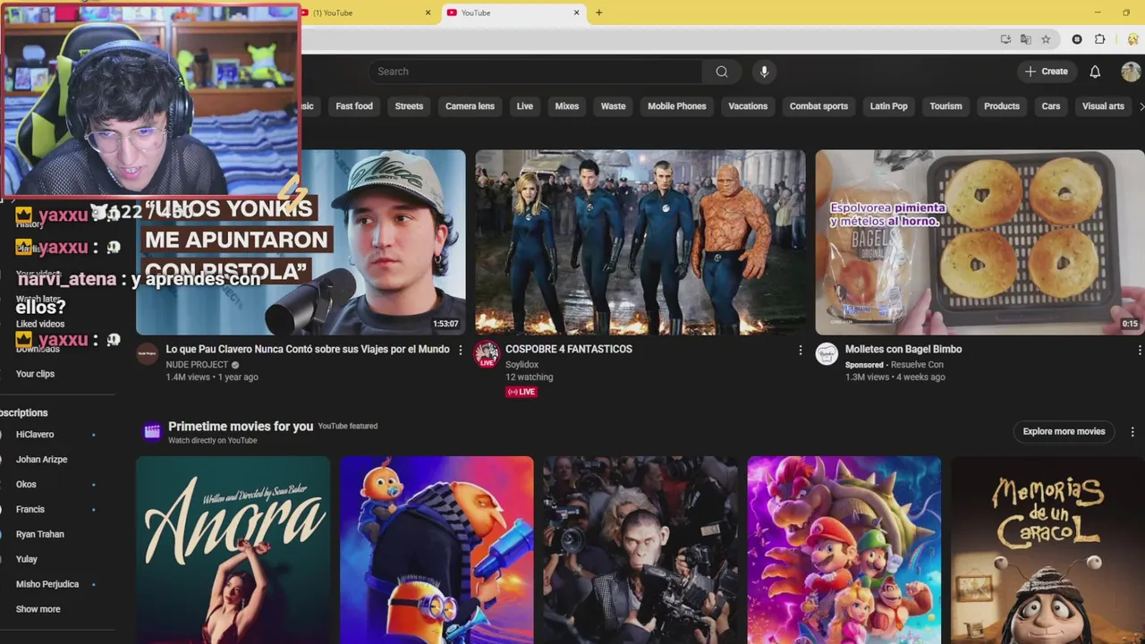Select the Latin Pop chip
Screen dimensions: 1145x644
pyautogui.click(x=889, y=106)
